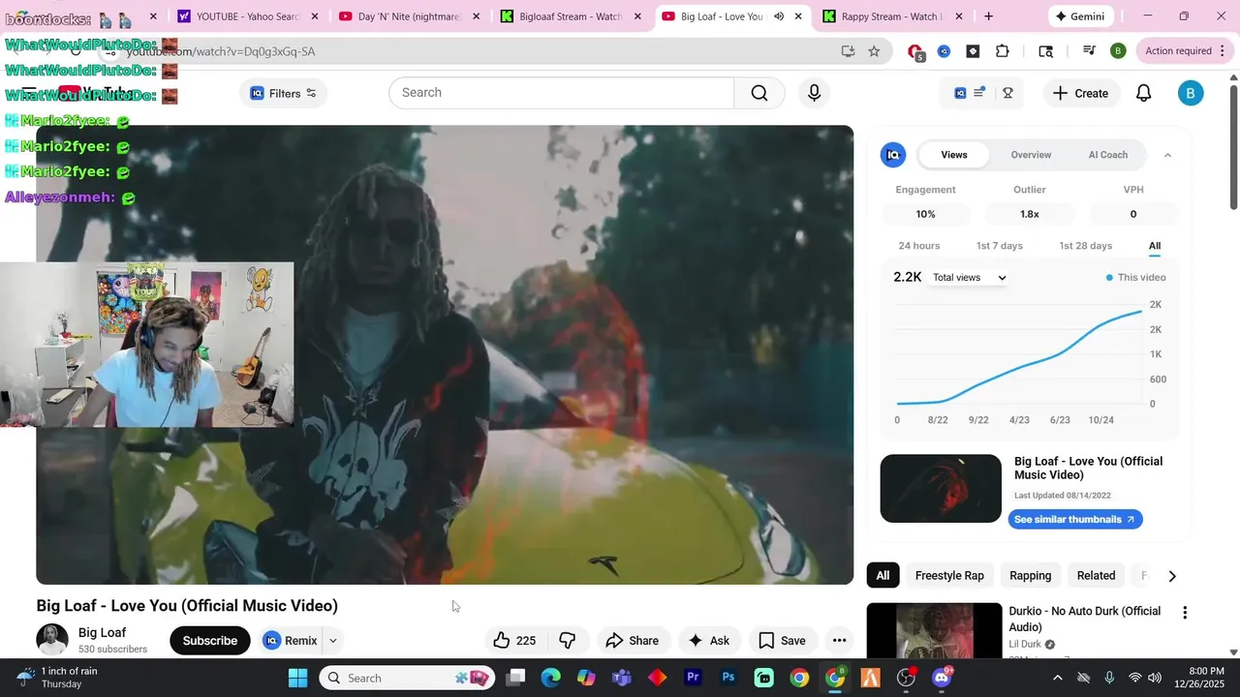Open Chrome green B profile icon
The height and width of the screenshot is (697, 1240).
[x=1118, y=51]
